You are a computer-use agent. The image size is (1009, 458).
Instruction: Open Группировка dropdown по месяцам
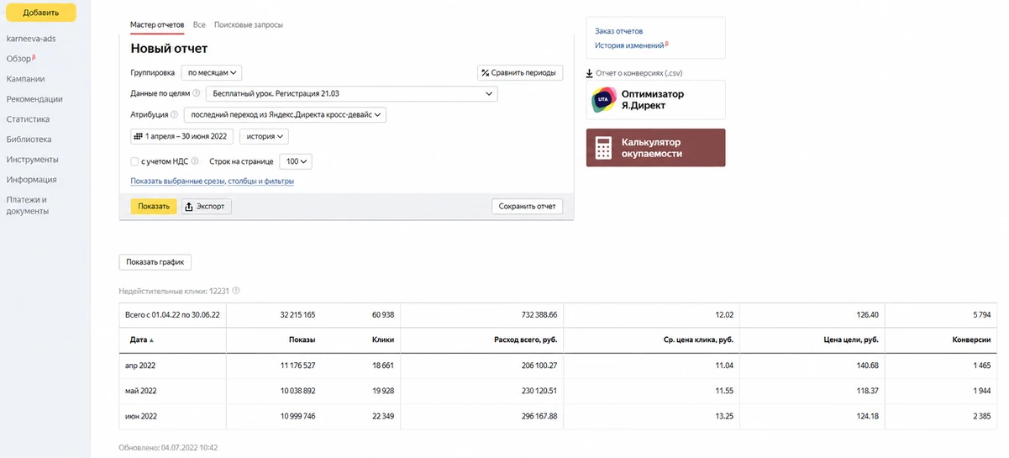click(x=213, y=73)
